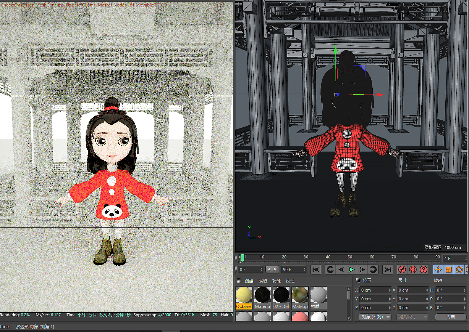
Task: Open the 编辑 menu in material manager
Action: pyautogui.click(x=263, y=281)
